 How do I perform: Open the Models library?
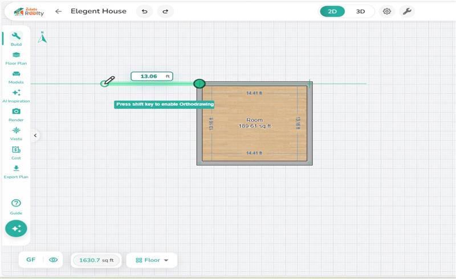[x=16, y=76]
